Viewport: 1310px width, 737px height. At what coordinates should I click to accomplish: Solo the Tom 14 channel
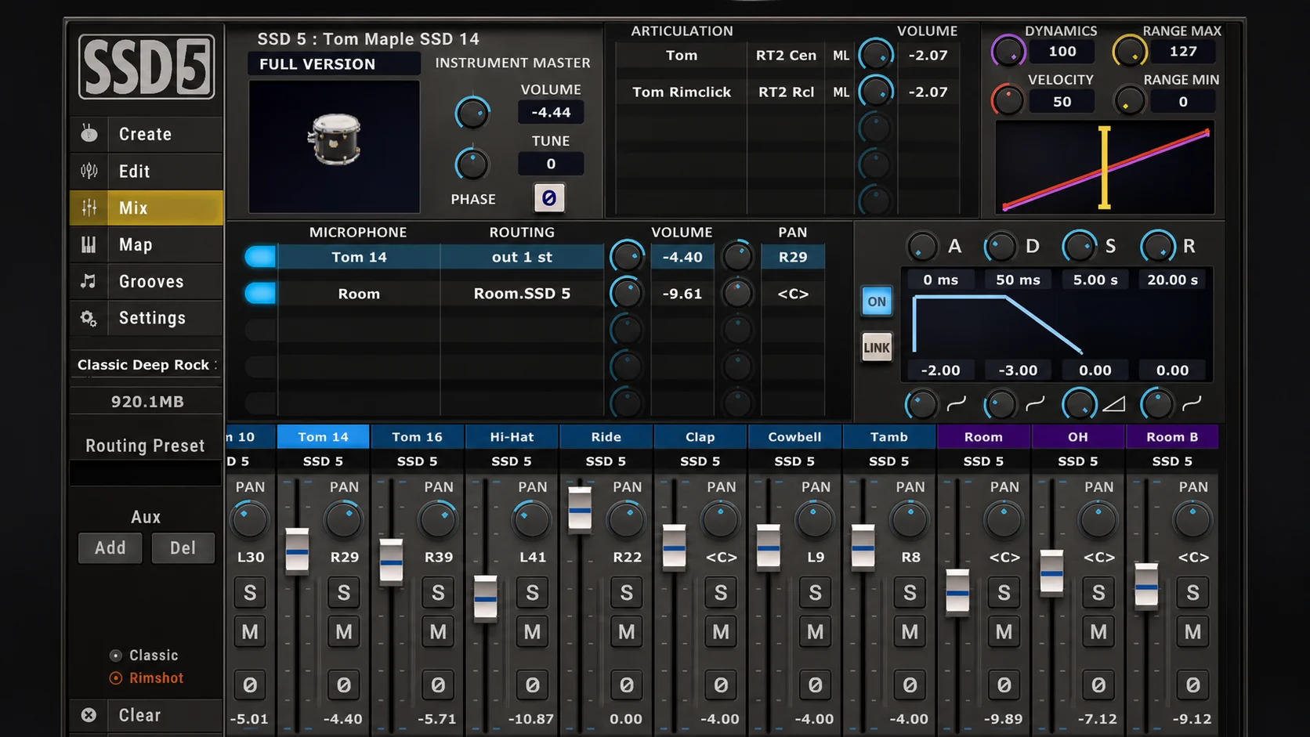344,593
